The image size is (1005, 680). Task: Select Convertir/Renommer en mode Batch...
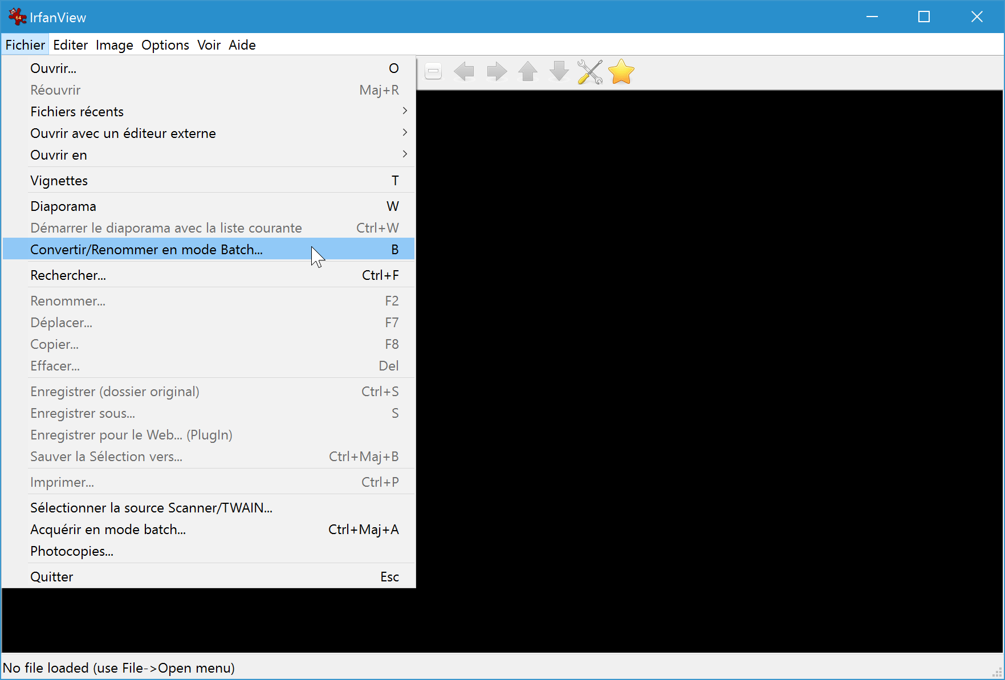pos(209,250)
